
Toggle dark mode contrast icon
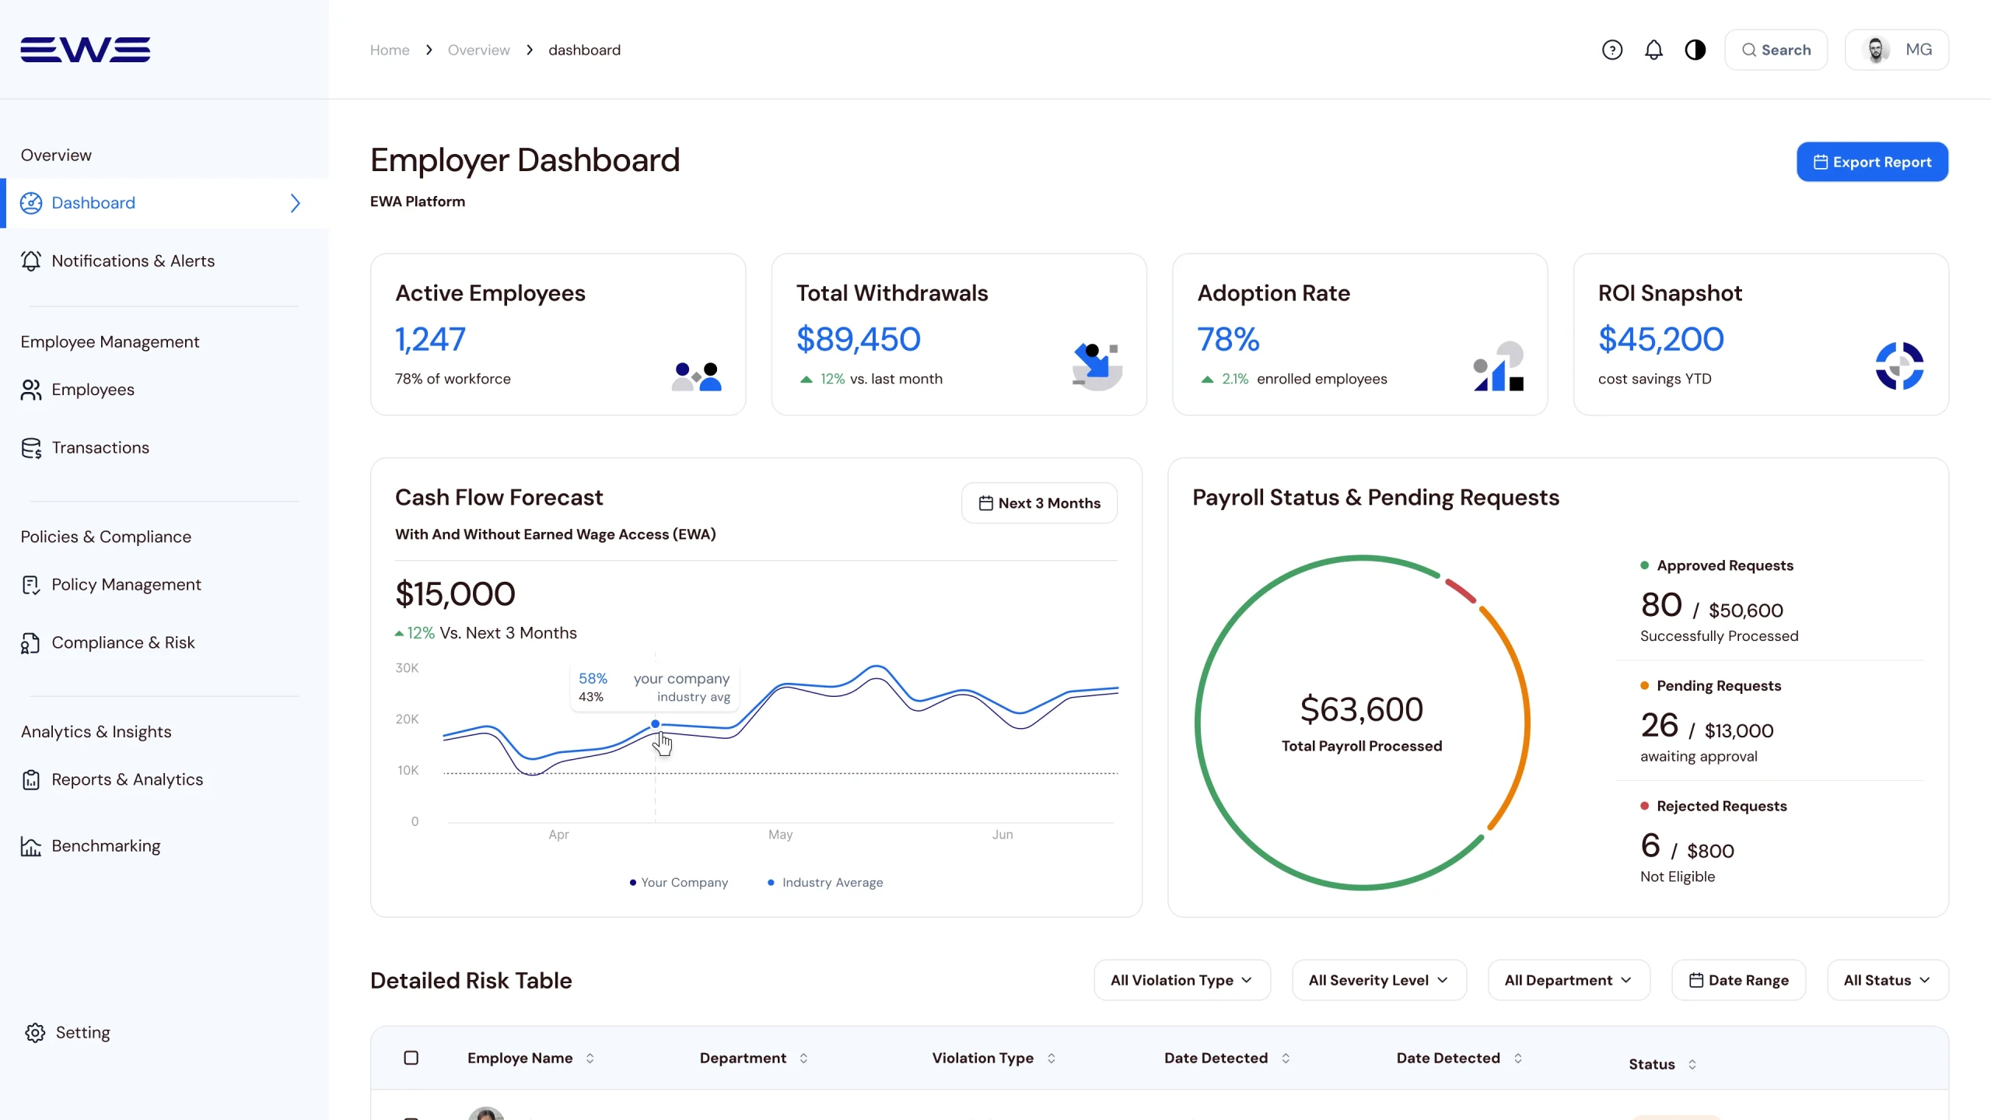point(1695,50)
